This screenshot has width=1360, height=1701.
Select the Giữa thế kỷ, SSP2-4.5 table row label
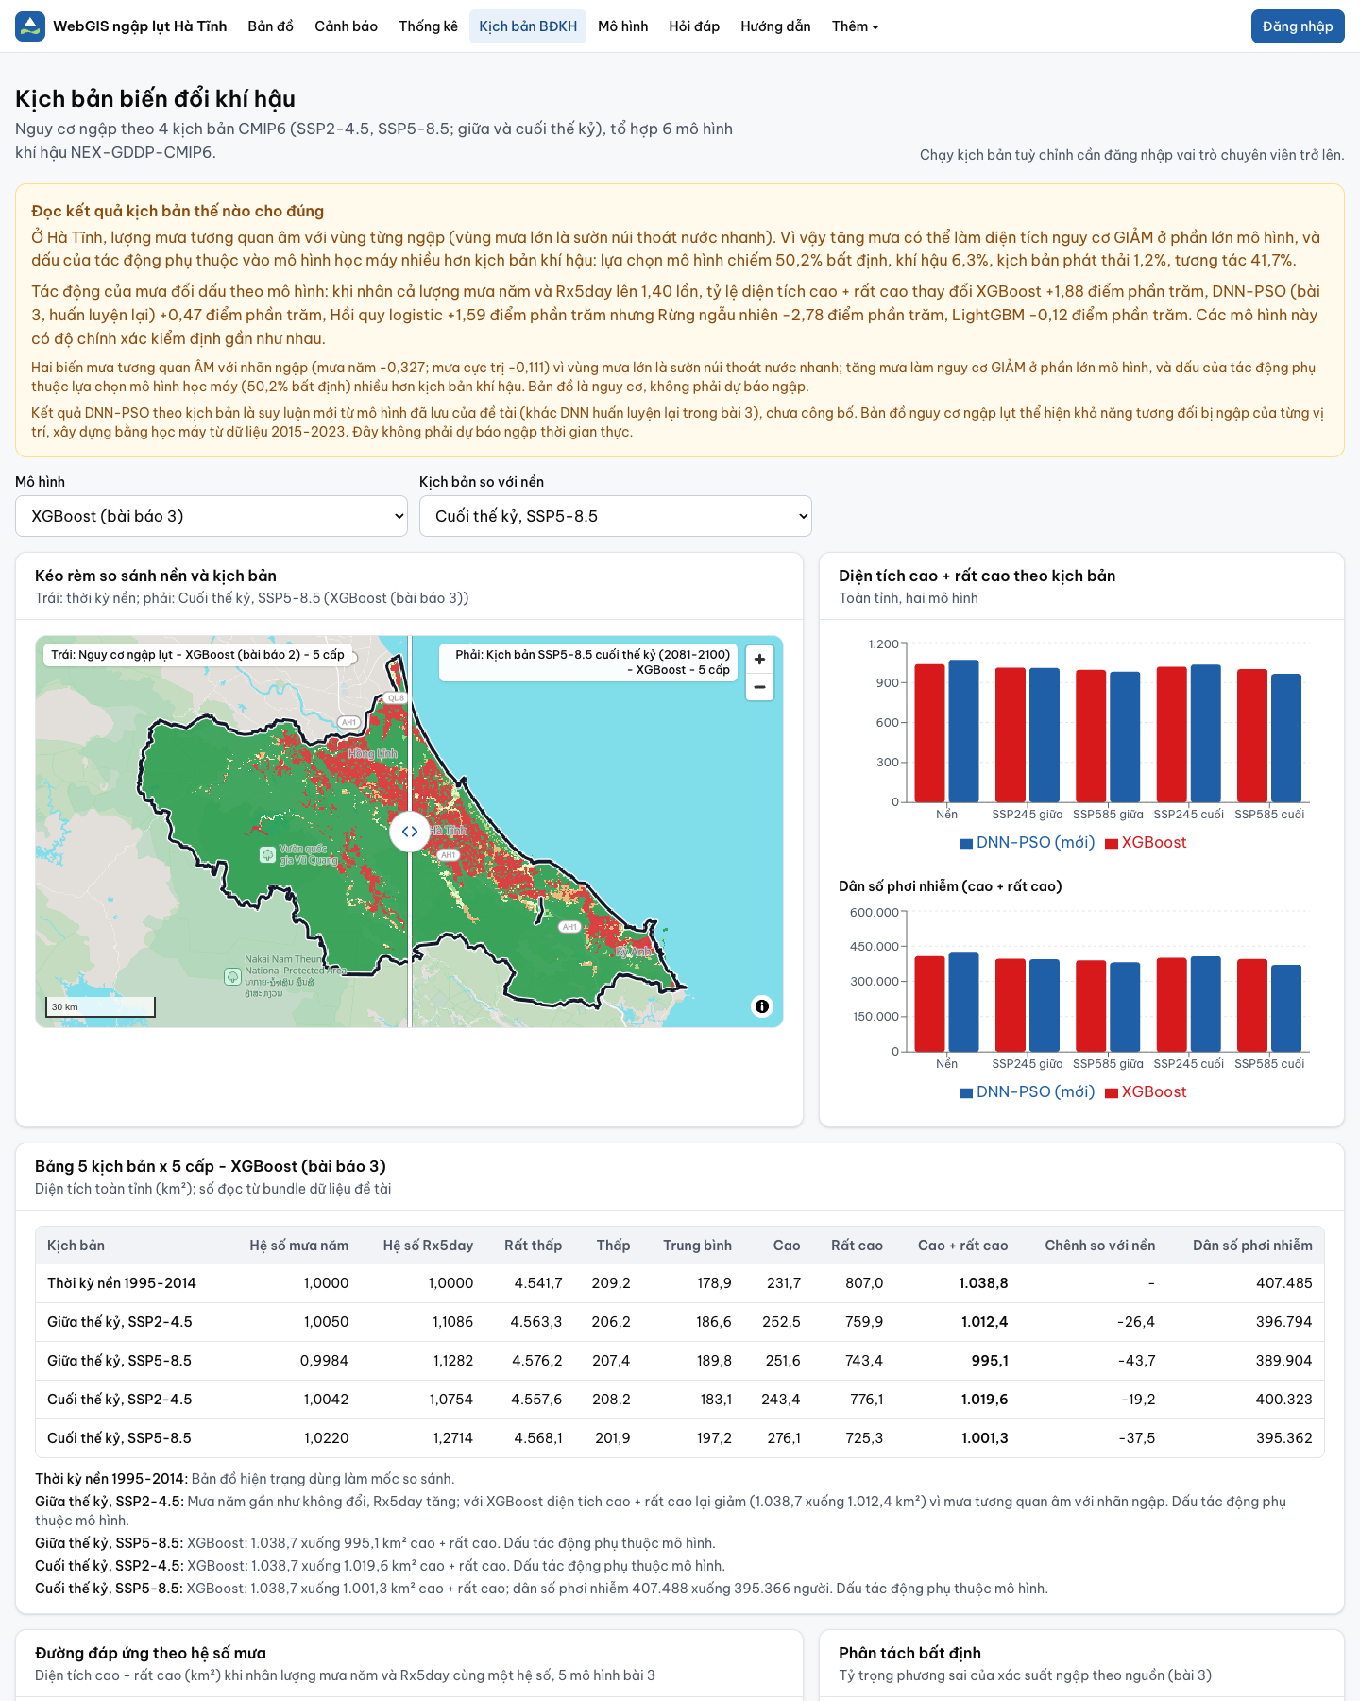pyautogui.click(x=120, y=1322)
